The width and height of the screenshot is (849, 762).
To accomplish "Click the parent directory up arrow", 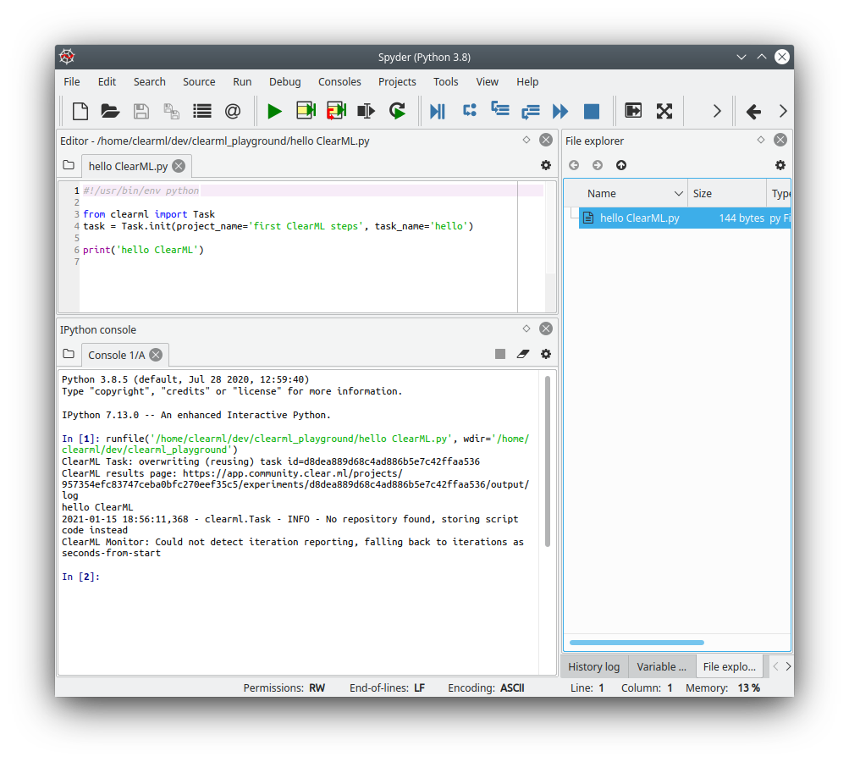I will pos(620,165).
